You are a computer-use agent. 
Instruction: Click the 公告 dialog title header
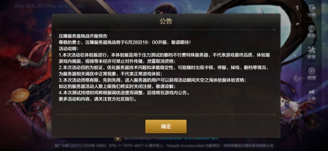[166, 21]
